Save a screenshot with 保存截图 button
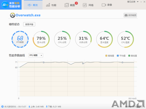This screenshot has height=109, width=146. 130,15
